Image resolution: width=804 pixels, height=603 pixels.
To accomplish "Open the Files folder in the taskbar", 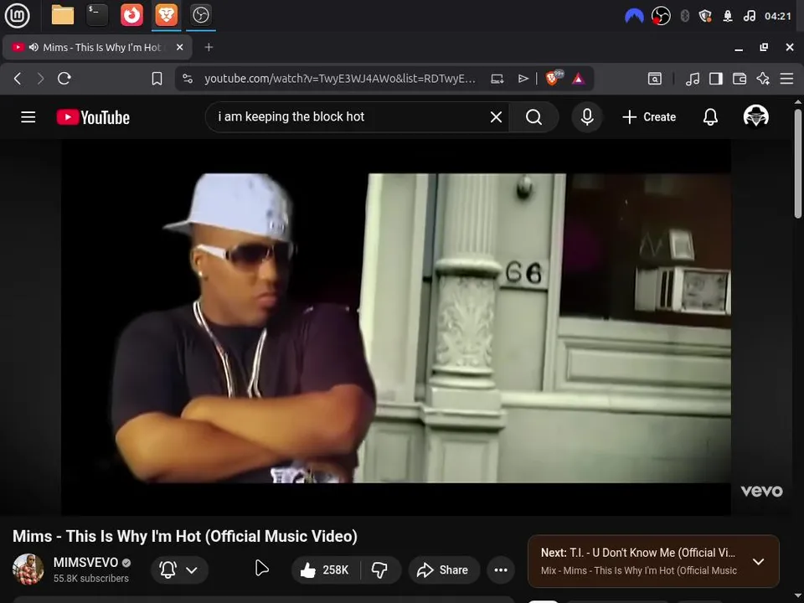I will (63, 15).
